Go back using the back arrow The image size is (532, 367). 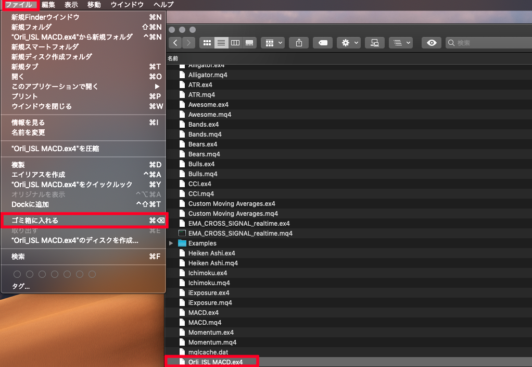[x=175, y=43]
